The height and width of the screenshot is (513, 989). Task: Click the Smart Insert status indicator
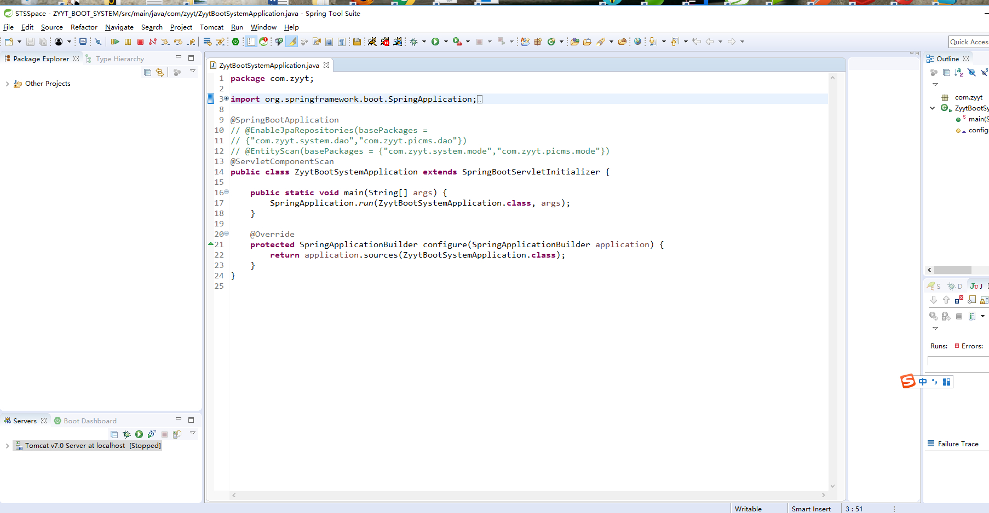(811, 509)
